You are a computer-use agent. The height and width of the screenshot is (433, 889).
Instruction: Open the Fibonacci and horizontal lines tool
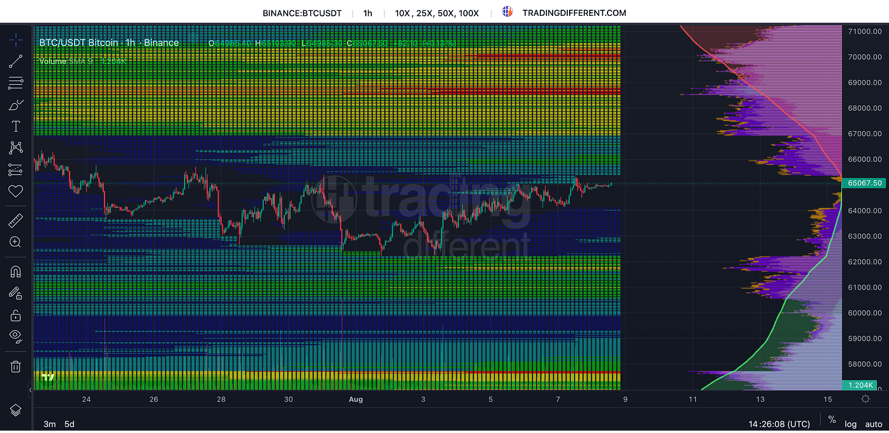point(15,82)
